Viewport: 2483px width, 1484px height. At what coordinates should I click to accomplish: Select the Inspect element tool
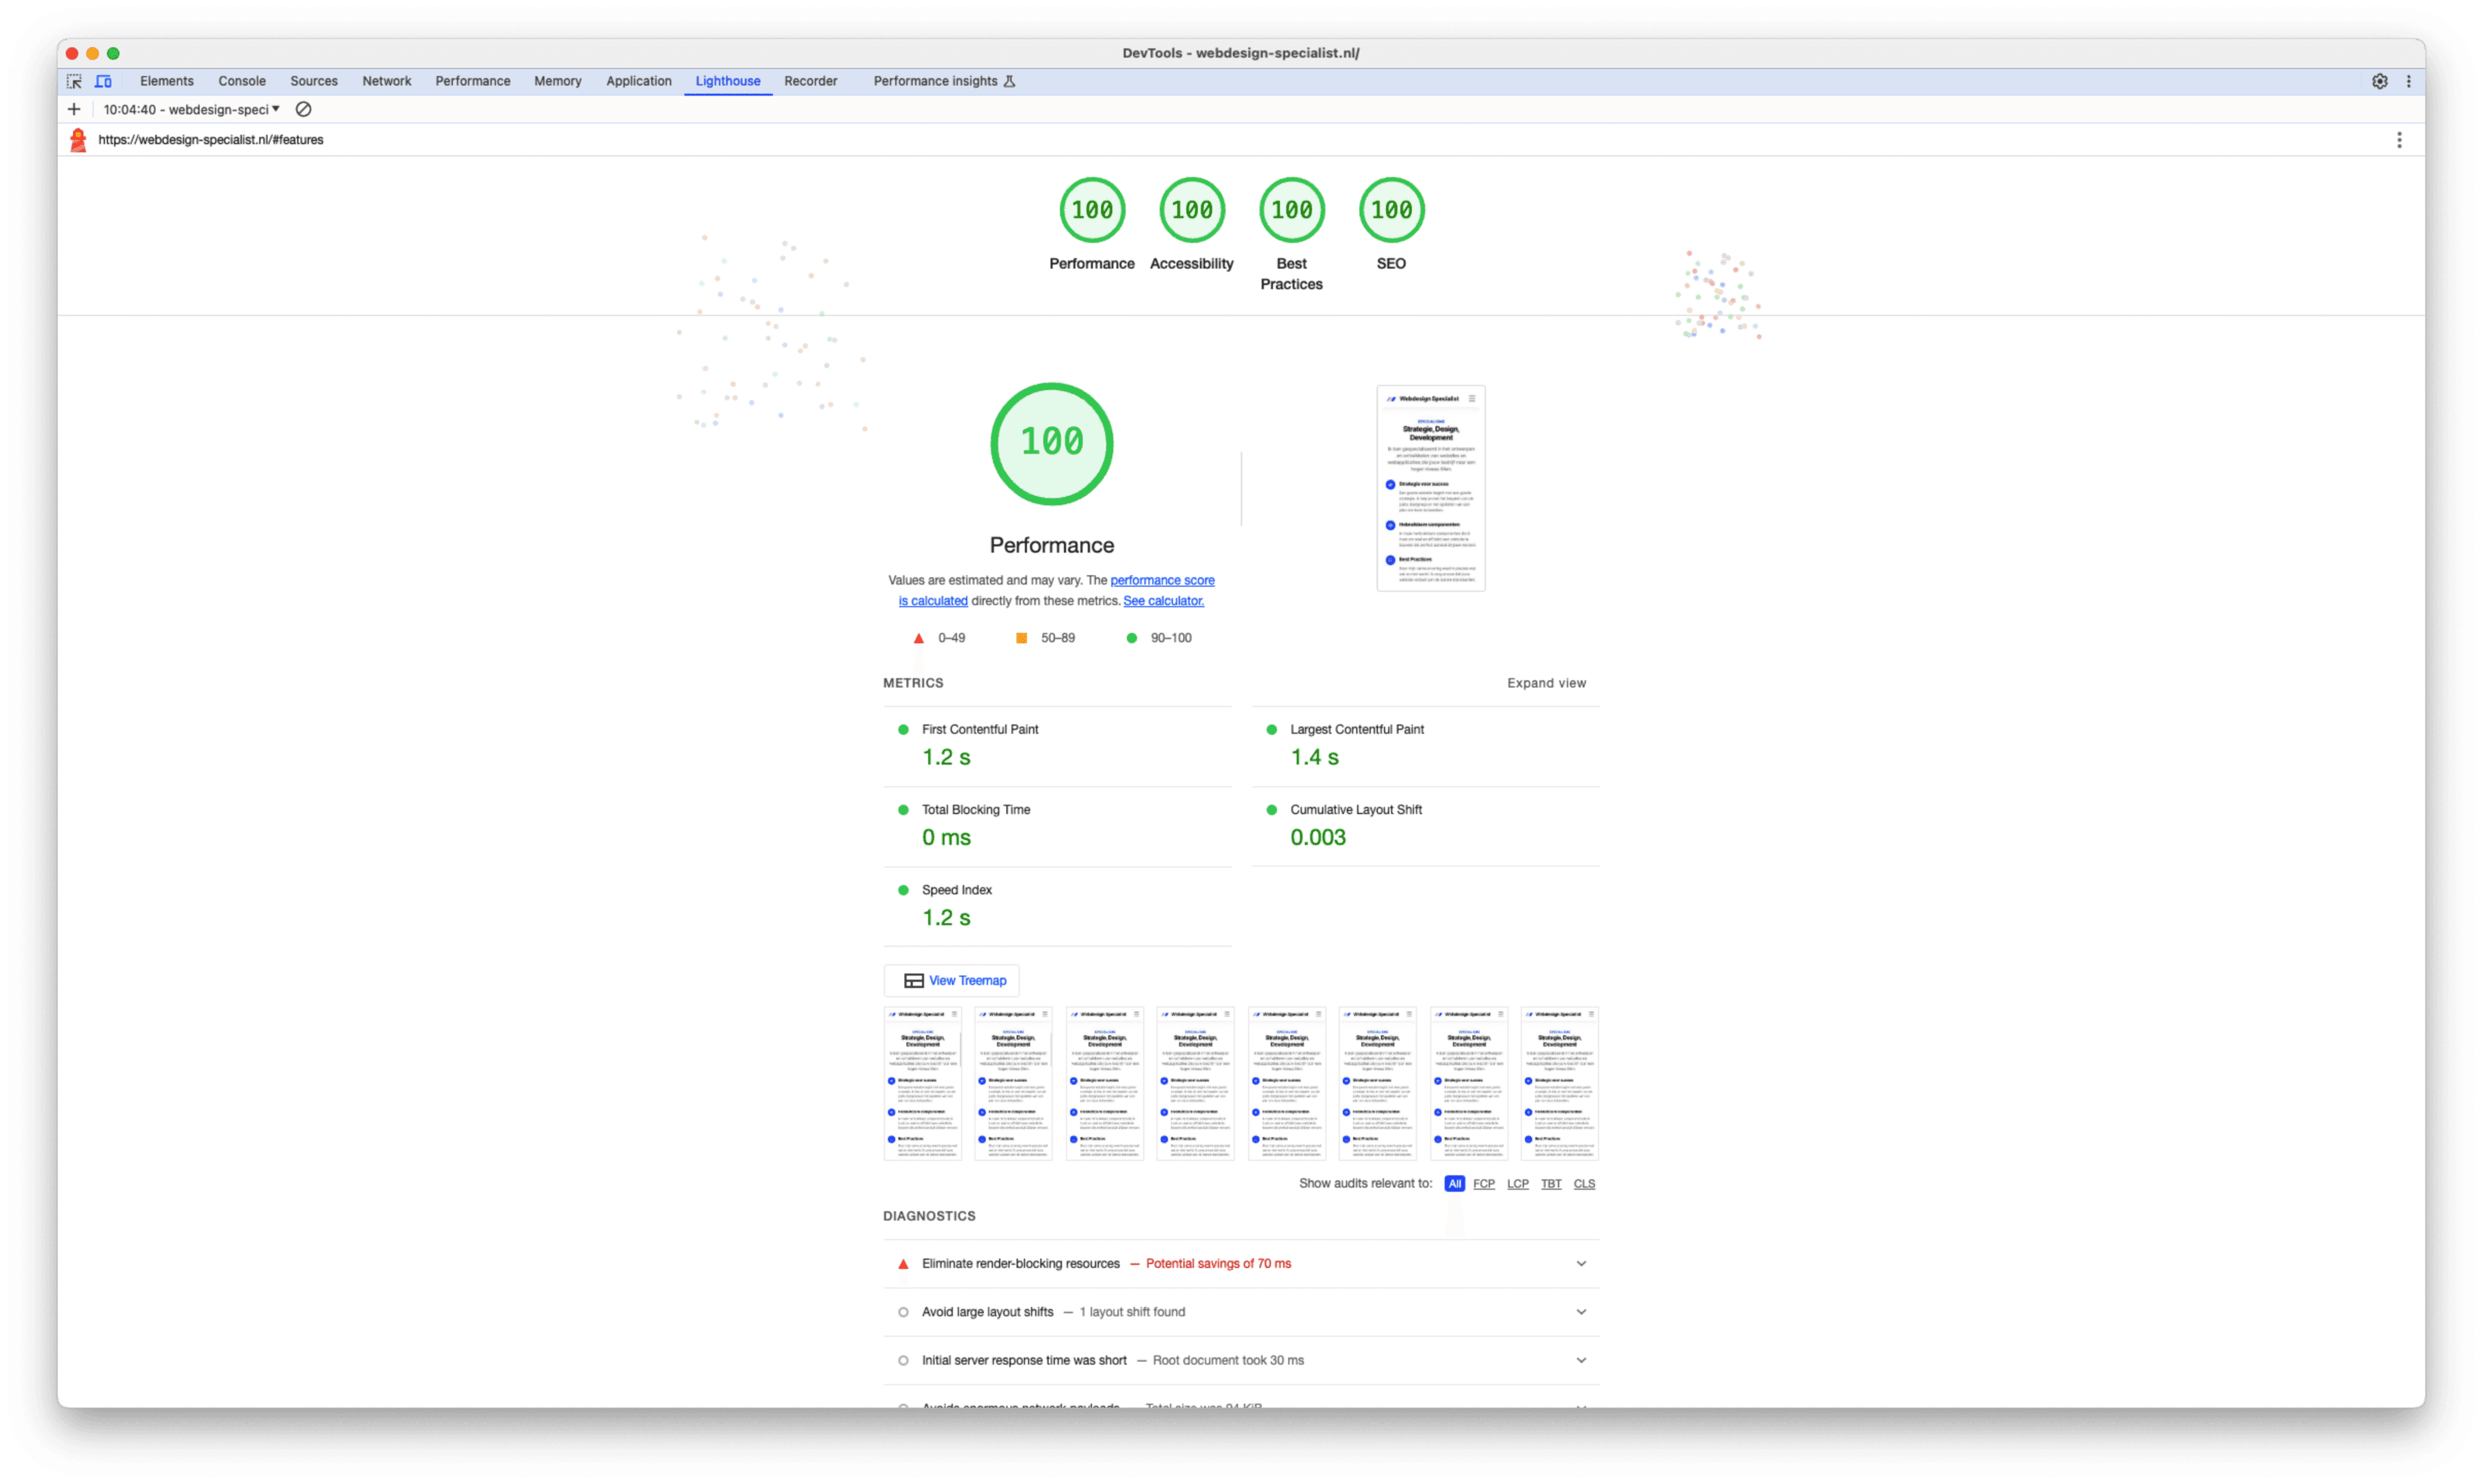pyautogui.click(x=74, y=81)
